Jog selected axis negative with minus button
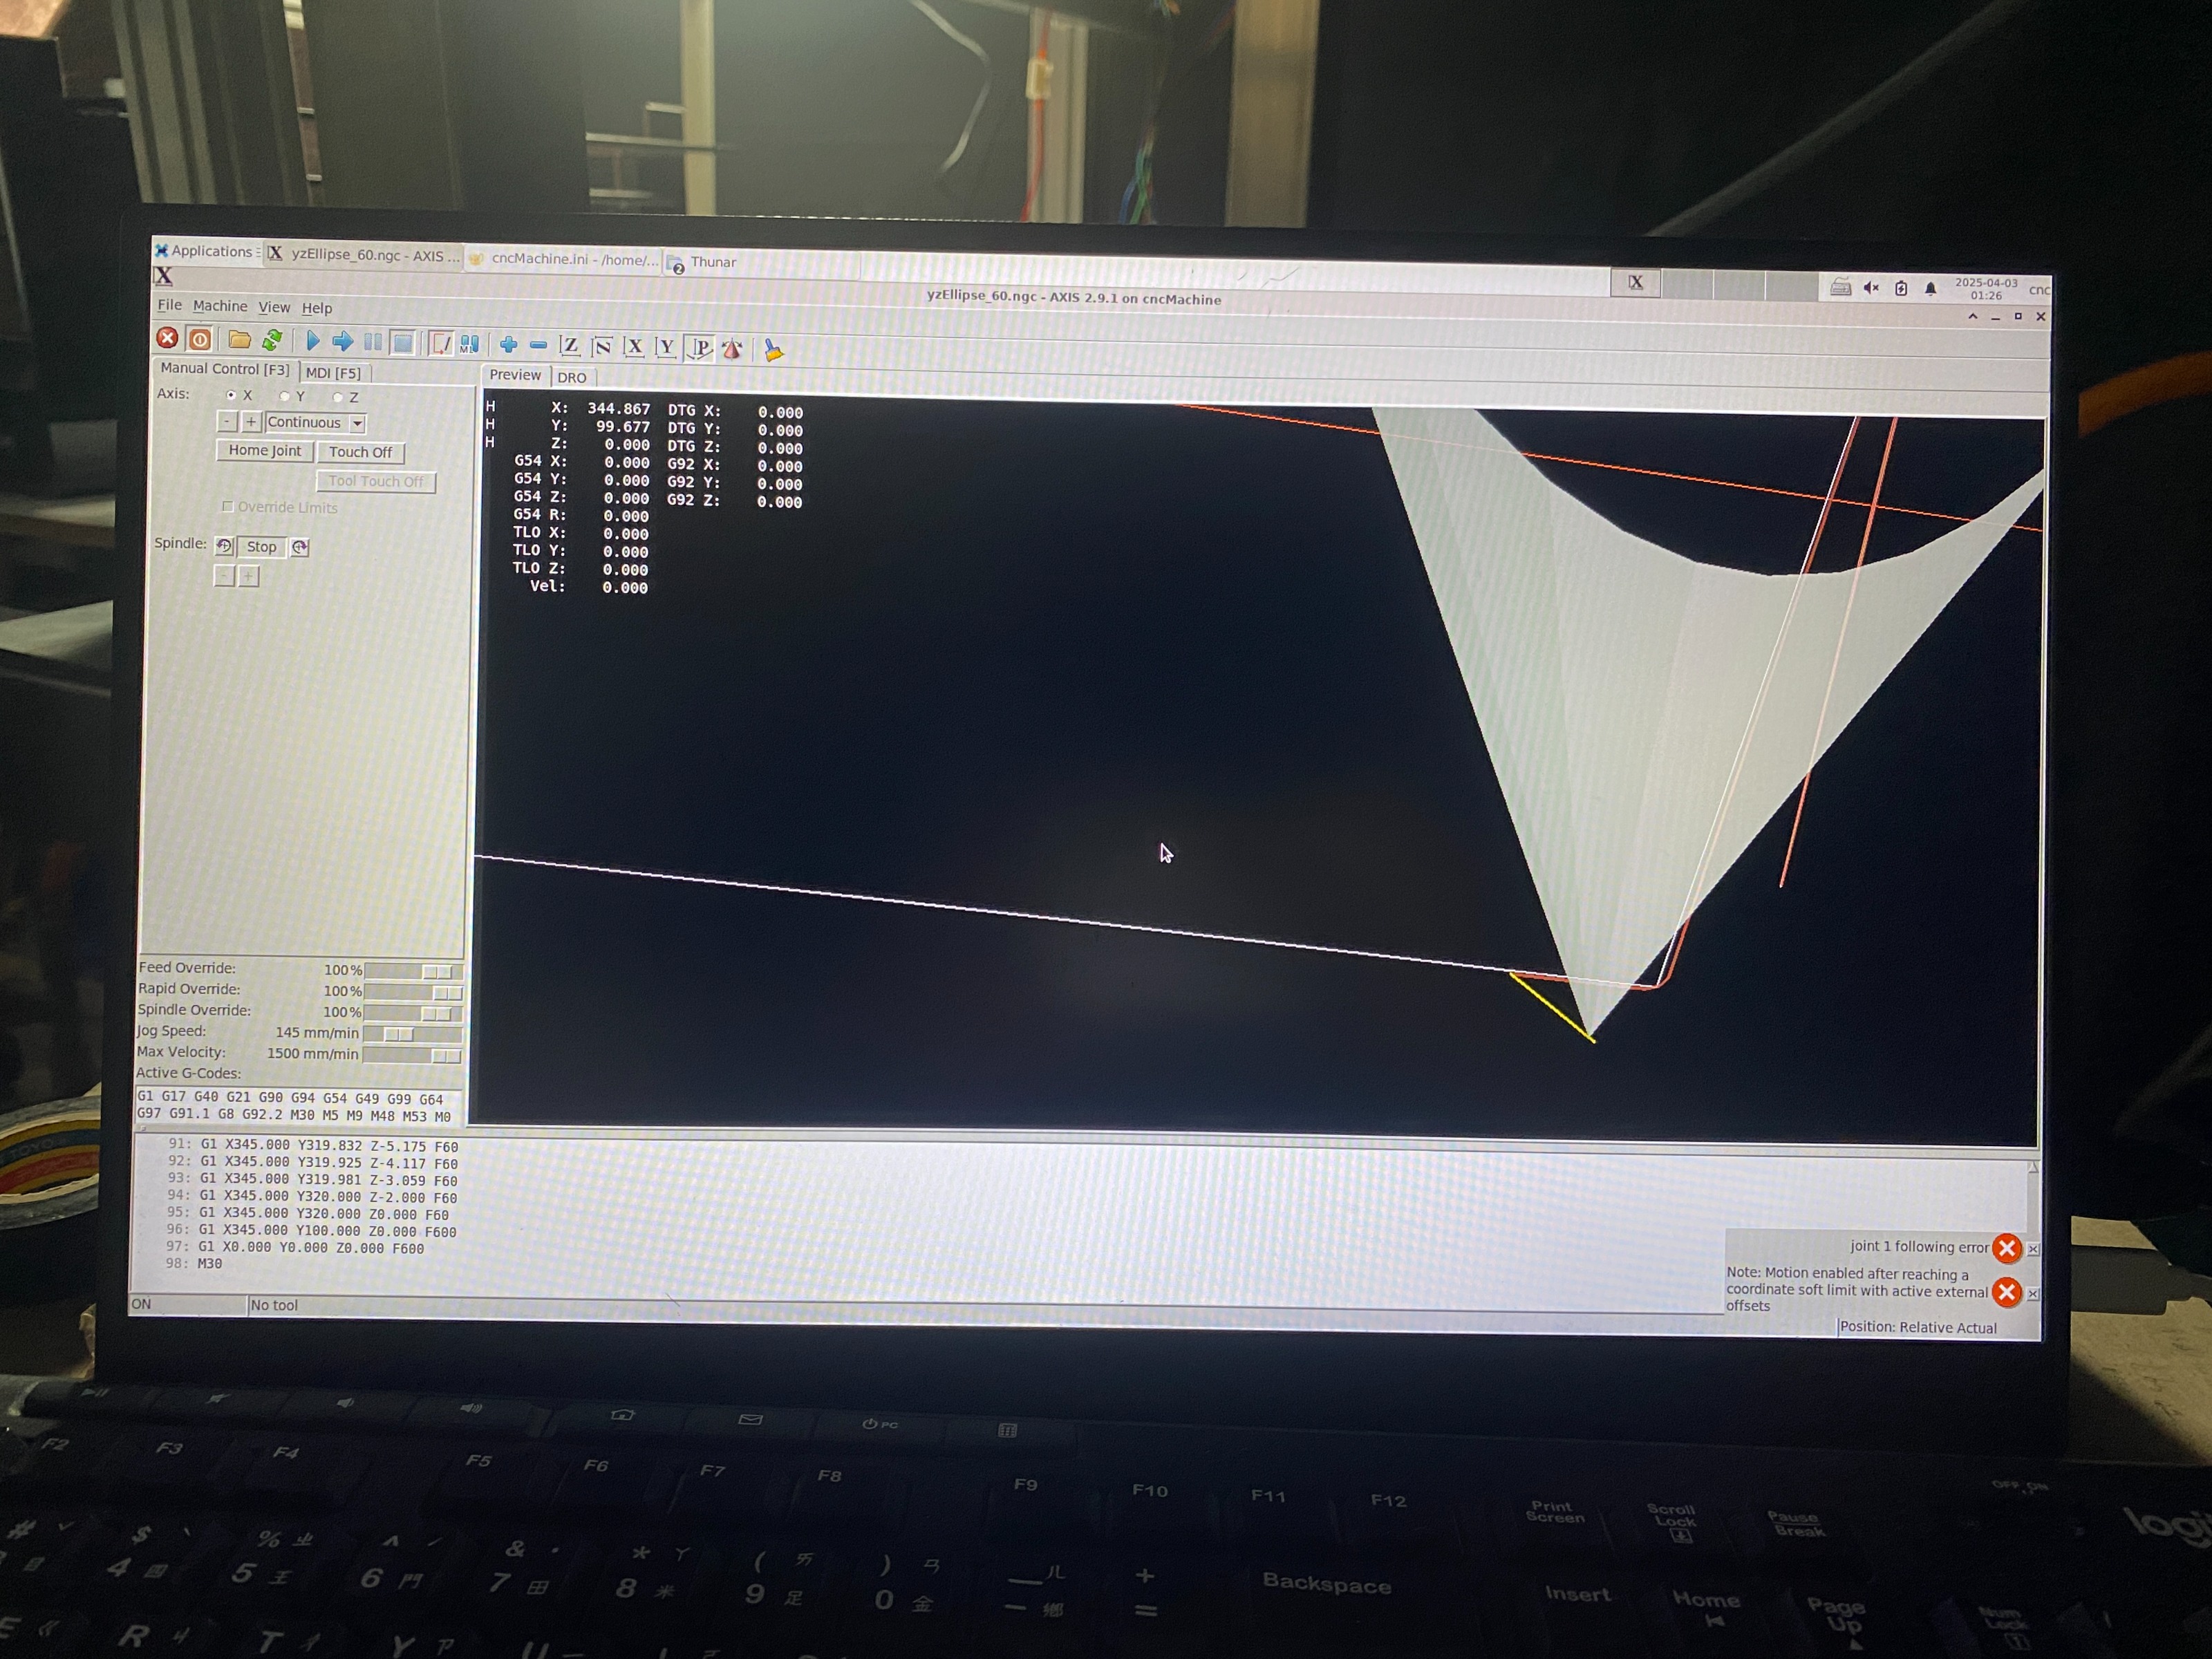2212x1659 pixels. point(227,422)
